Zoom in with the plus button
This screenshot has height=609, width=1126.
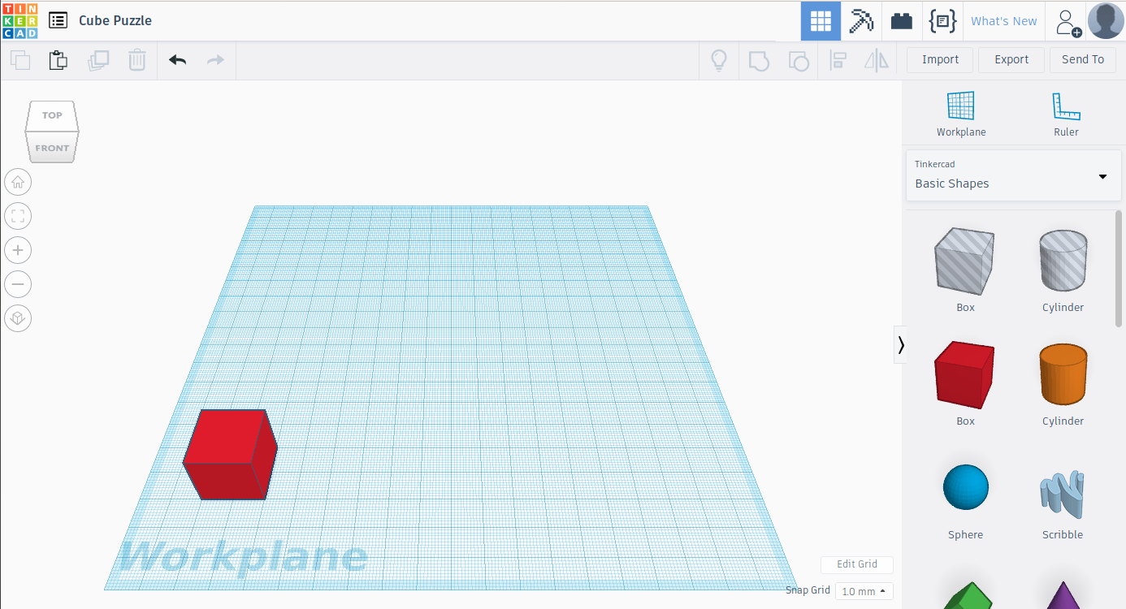[18, 250]
